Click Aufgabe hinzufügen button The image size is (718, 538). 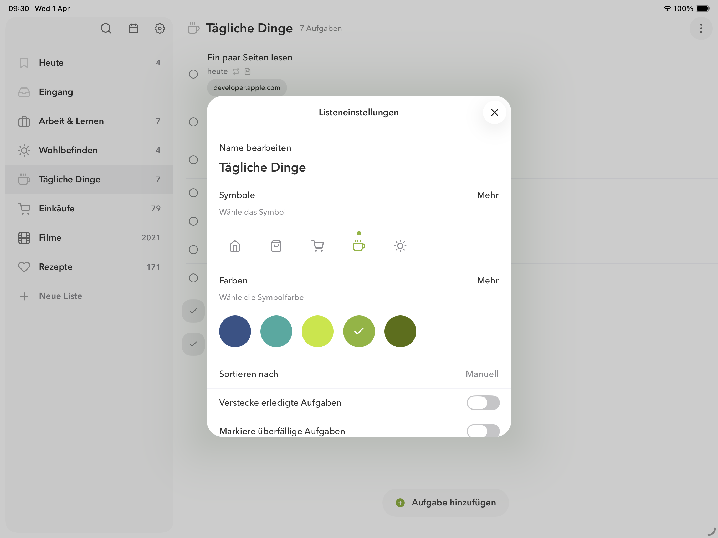coord(445,502)
